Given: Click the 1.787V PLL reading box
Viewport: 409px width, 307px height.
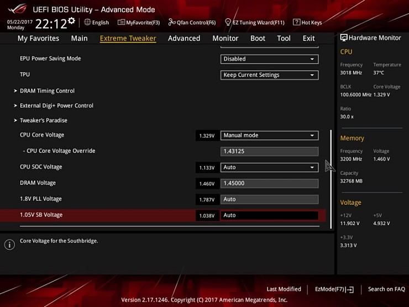Looking at the screenshot, I should point(207,200).
